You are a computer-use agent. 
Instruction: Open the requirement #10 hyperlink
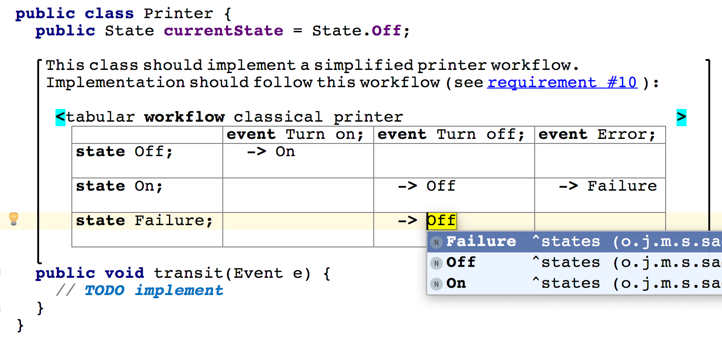point(562,83)
